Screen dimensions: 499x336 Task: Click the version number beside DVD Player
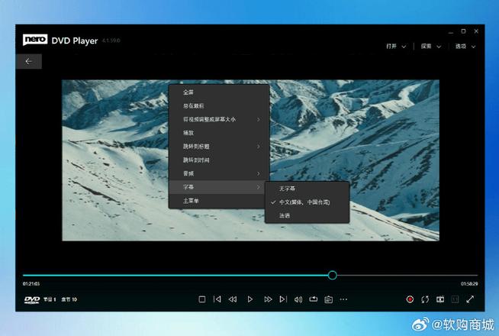click(x=111, y=40)
